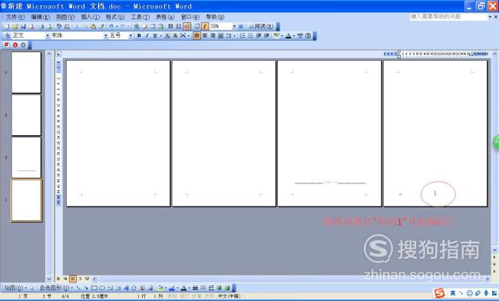Select the Line drawing tool
Viewport: 499px width, 301px height.
coord(78,288)
